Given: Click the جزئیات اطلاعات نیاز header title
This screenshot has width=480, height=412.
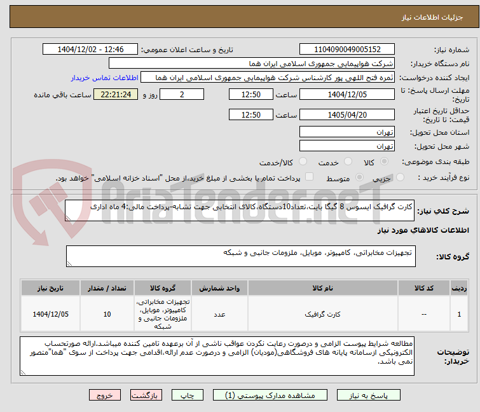Looking at the screenshot, I should click(x=432, y=17).
